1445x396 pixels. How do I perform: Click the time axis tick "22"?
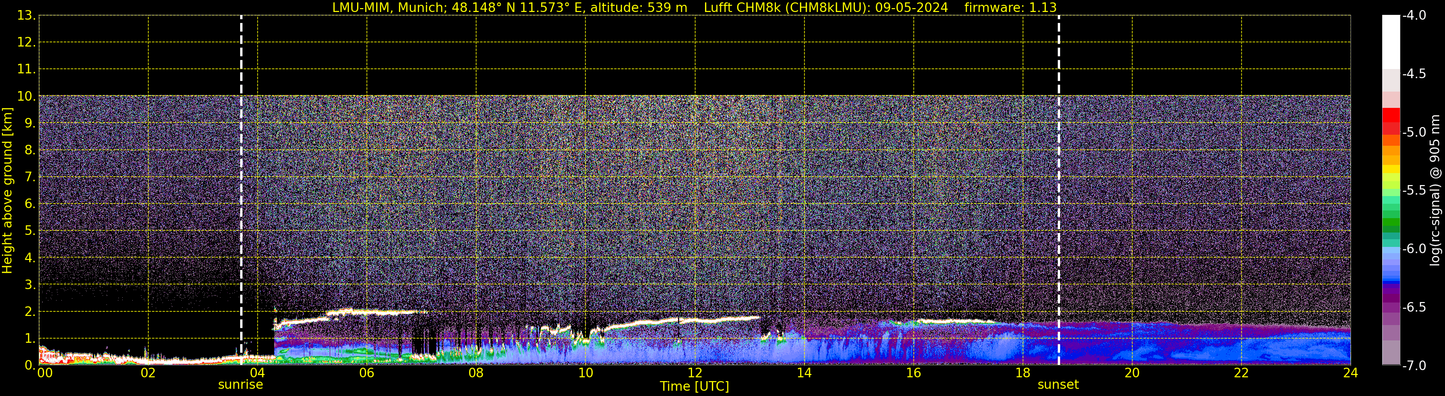click(x=1242, y=373)
